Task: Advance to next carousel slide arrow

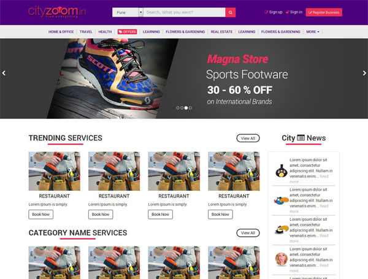Action: (364, 73)
